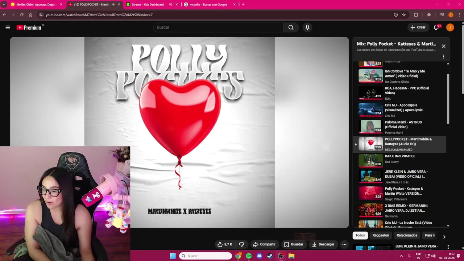The height and width of the screenshot is (261, 464).
Task: Bookmark this page with star icon
Action: [404, 15]
